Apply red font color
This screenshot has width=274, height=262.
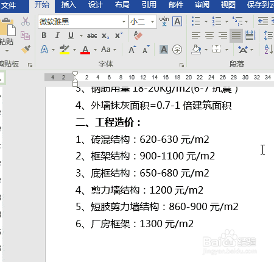(85, 49)
